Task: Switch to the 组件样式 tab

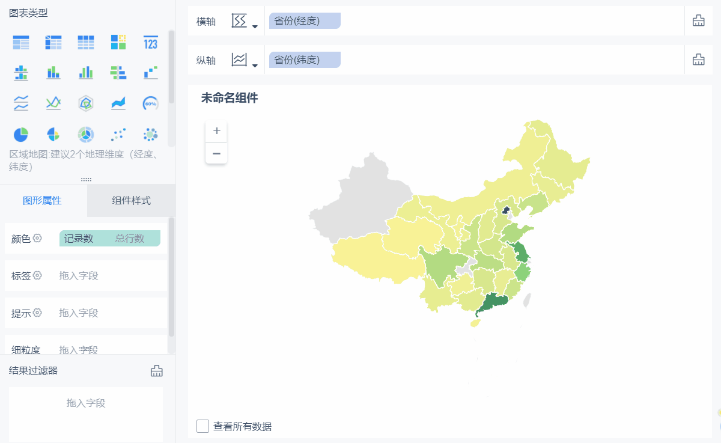Action: tap(131, 201)
